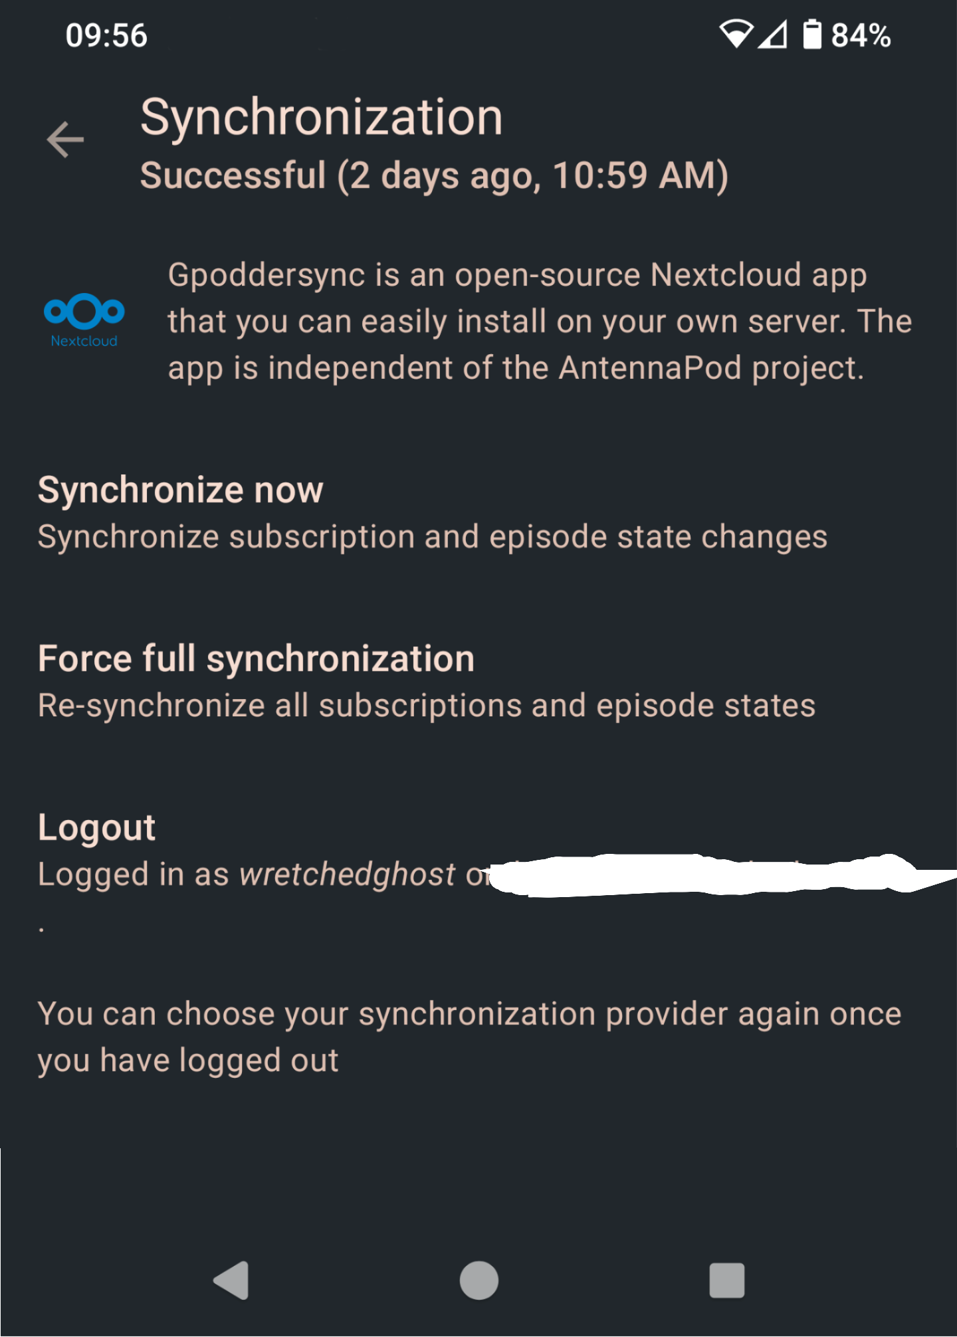The height and width of the screenshot is (1337, 957).
Task: Tap 'Synchronize subscription and episode state changes' text
Action: 432,537
